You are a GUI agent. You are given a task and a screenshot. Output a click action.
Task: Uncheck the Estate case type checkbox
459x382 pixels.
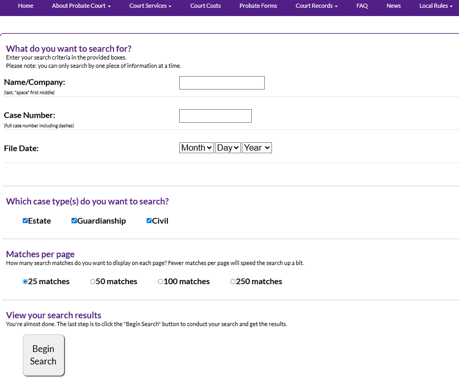tap(25, 221)
